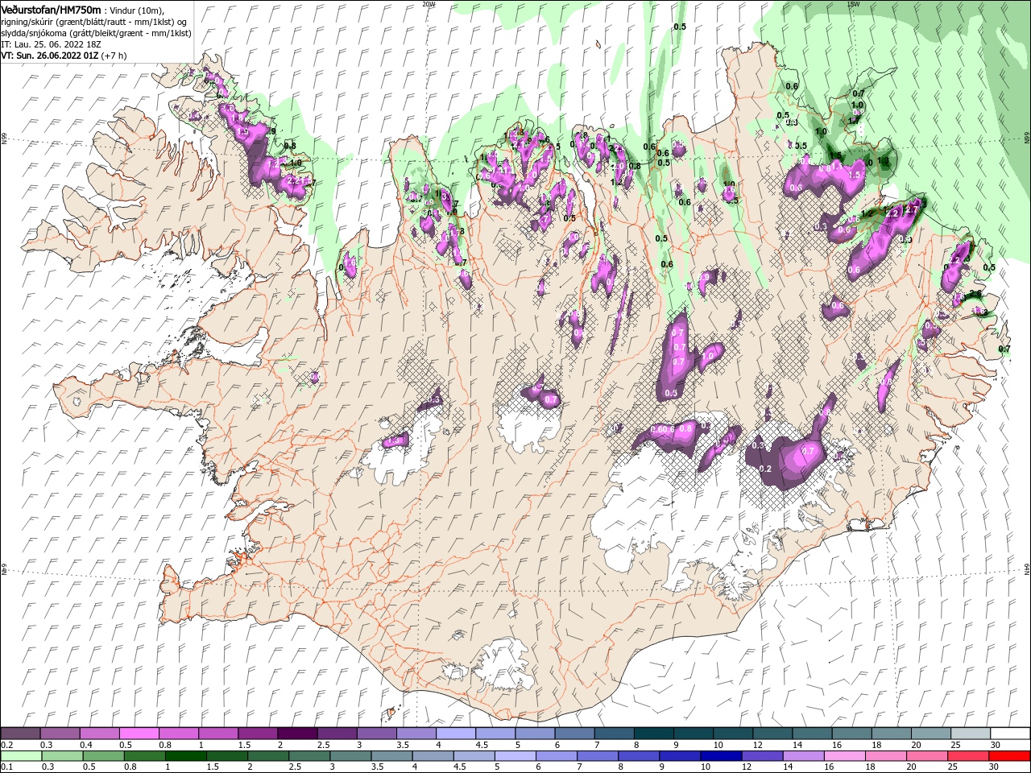
Task: Click the upper legend swatch starting at 0.4
Action: pos(100,734)
